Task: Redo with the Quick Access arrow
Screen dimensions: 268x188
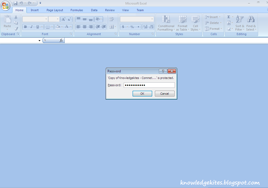Action: [x=30, y=3]
